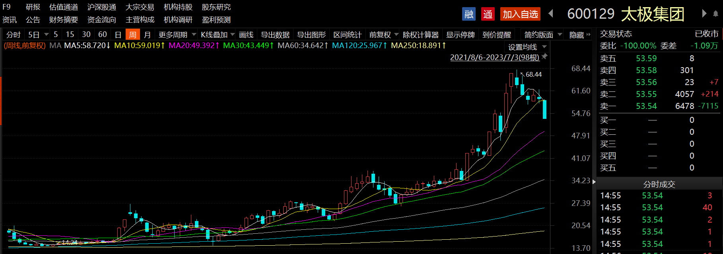The width and height of the screenshot is (723, 254).
Task: Open the 更多周期 dropdown
Action: 177,35
